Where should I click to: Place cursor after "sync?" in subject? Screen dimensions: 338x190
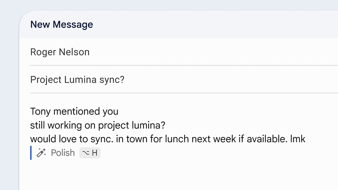coord(125,79)
